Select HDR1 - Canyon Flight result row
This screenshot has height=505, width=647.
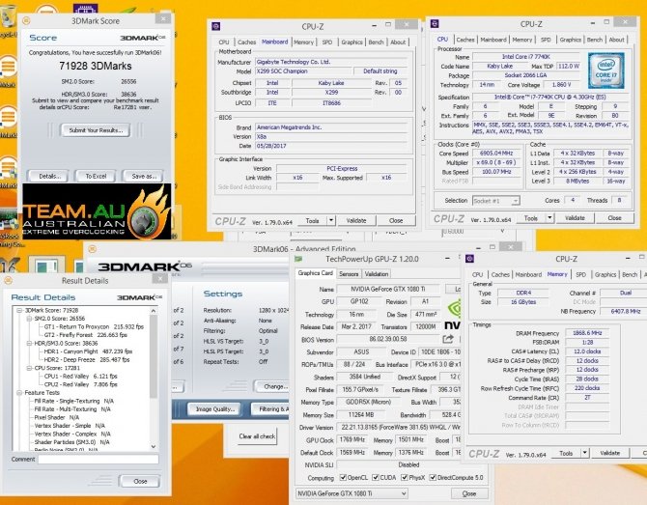click(88, 351)
